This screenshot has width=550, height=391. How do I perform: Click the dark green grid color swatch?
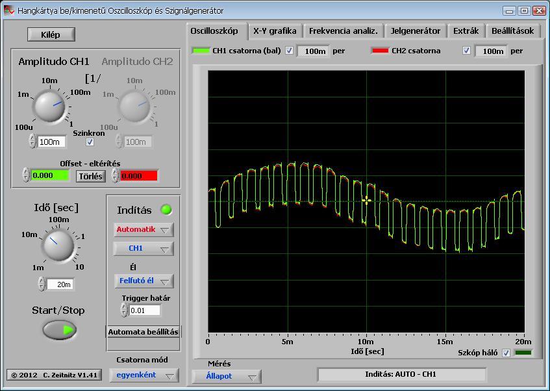click(523, 353)
